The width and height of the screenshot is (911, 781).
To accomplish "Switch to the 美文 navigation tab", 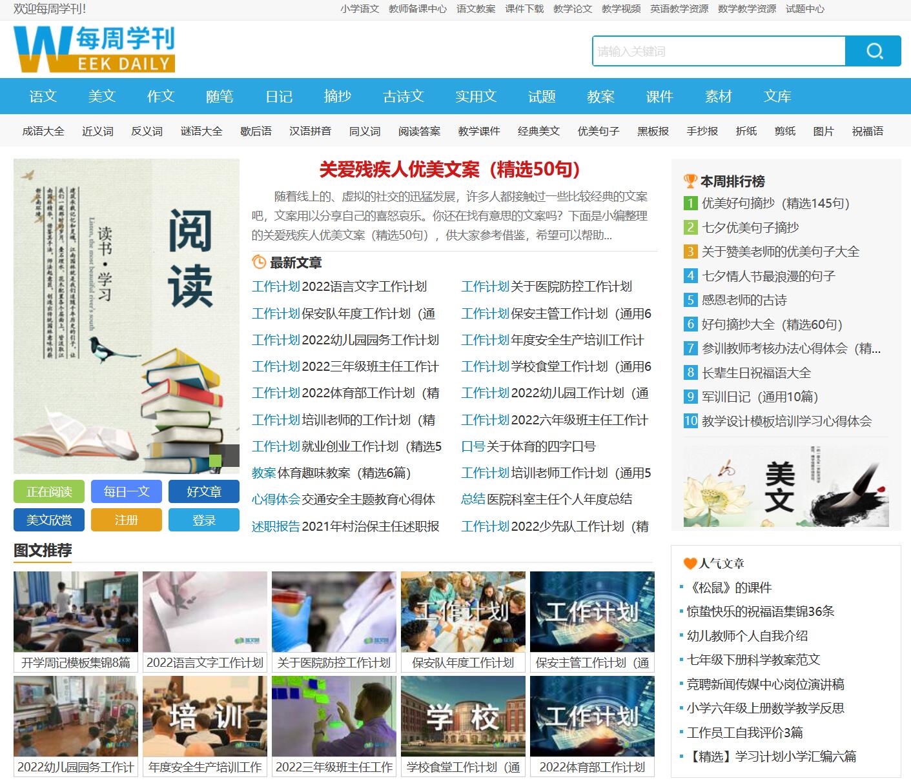I will point(101,96).
